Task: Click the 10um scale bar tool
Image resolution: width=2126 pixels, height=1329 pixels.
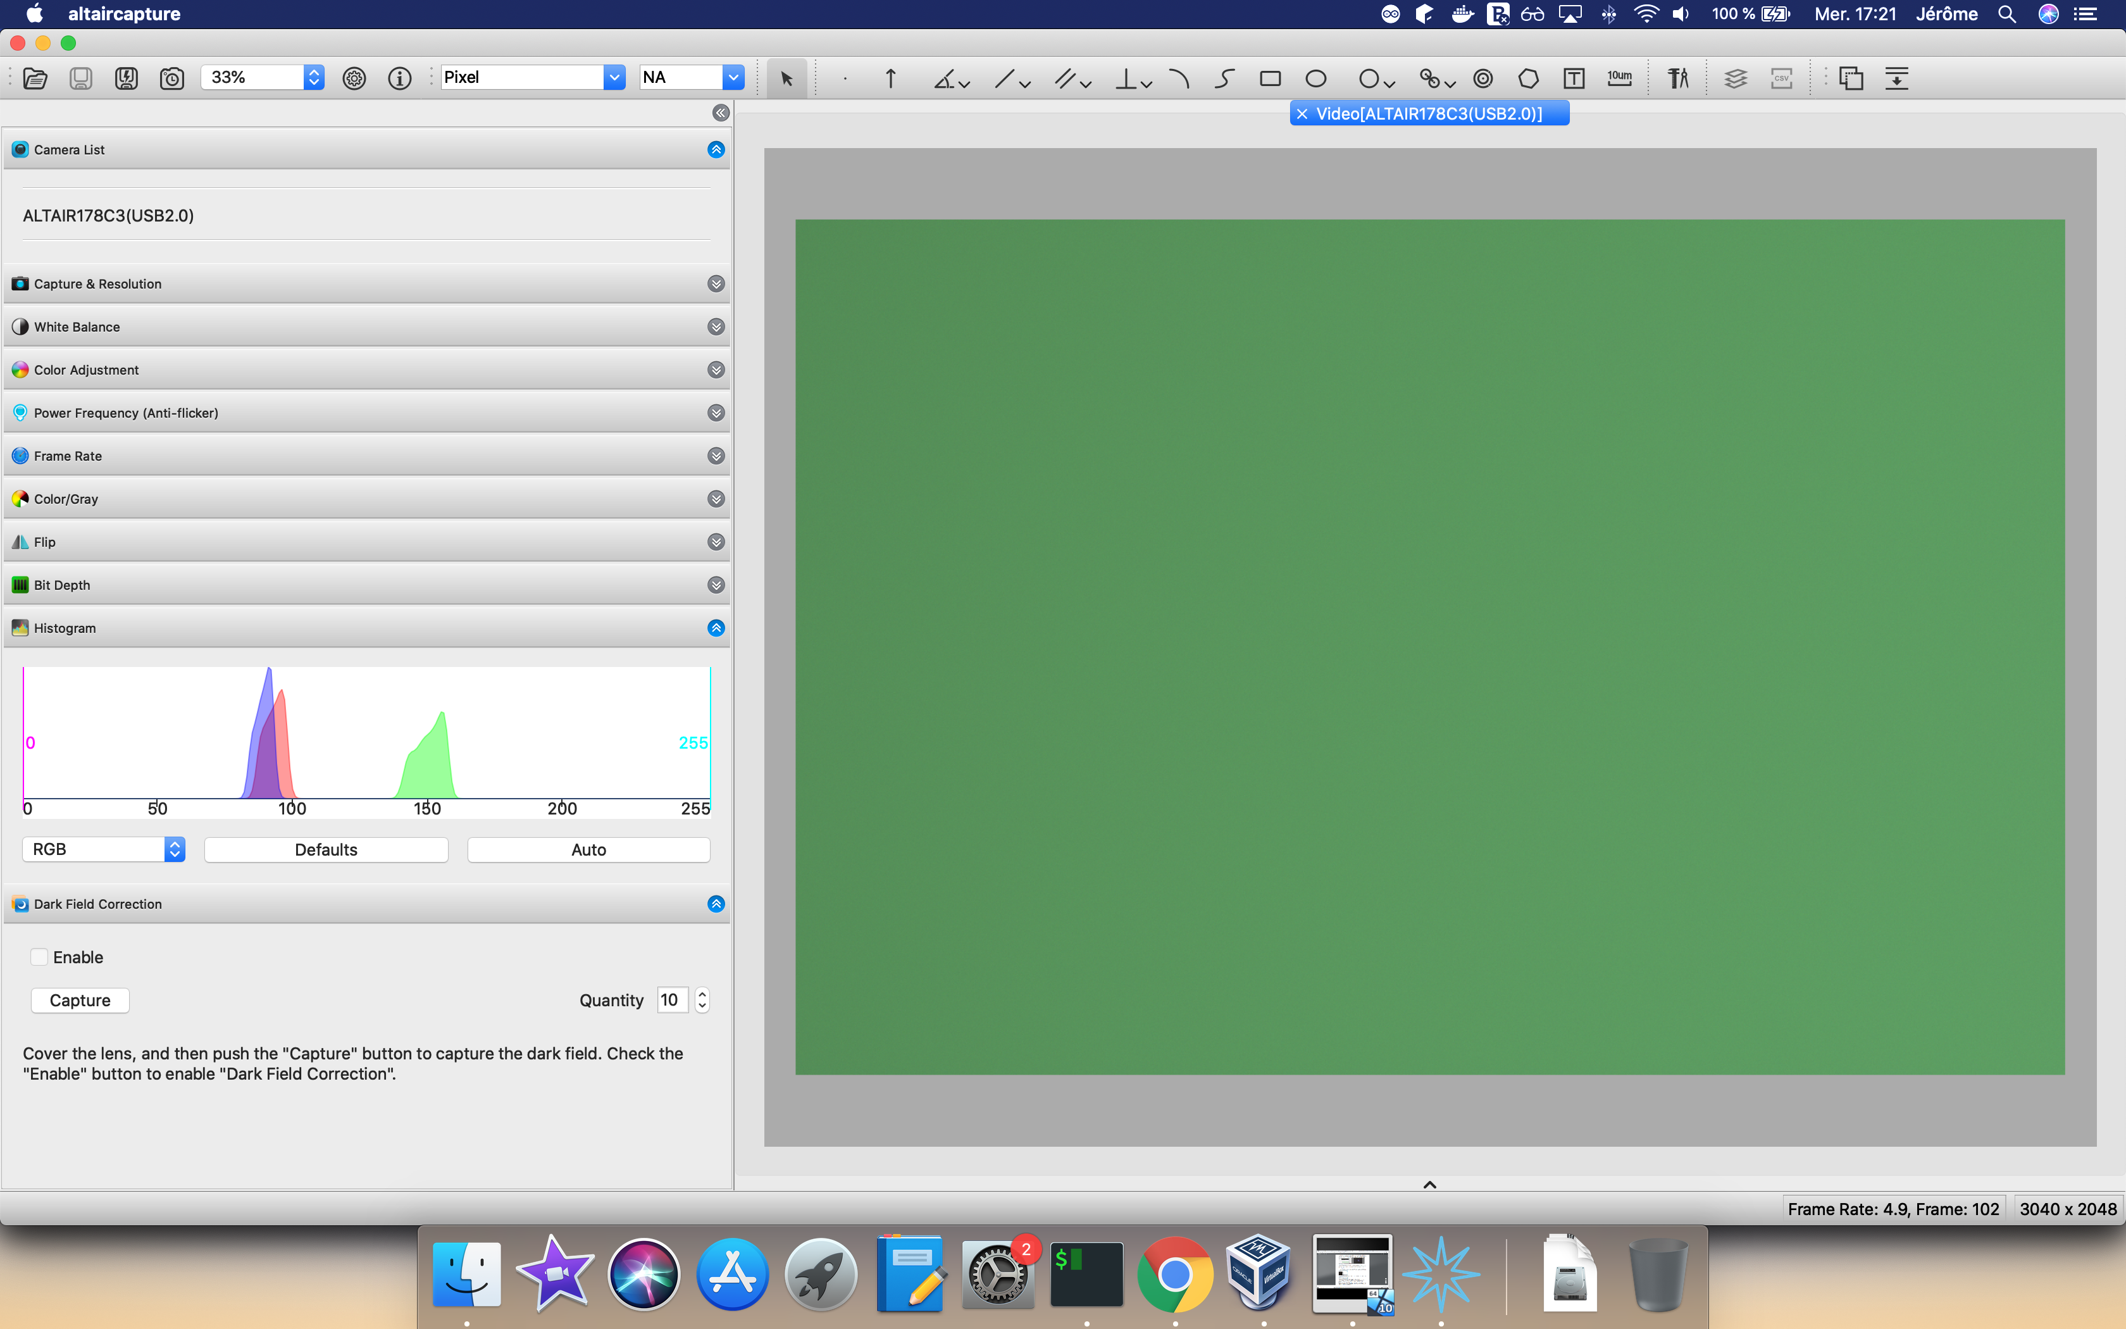Action: click(1619, 78)
